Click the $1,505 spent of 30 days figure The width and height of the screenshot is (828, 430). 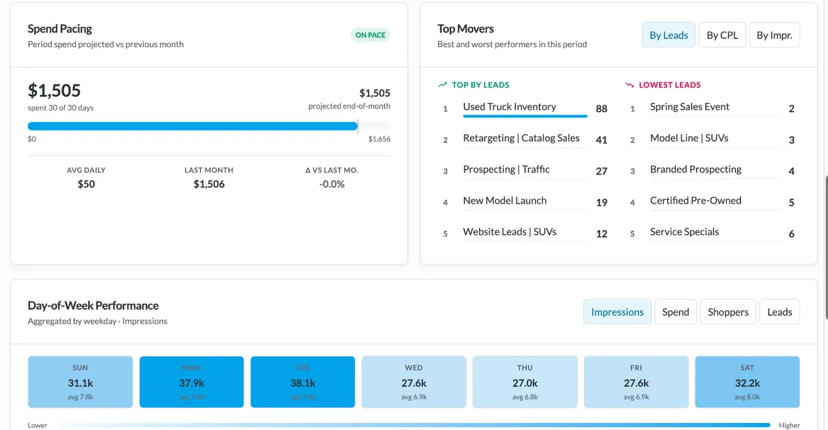pos(54,90)
